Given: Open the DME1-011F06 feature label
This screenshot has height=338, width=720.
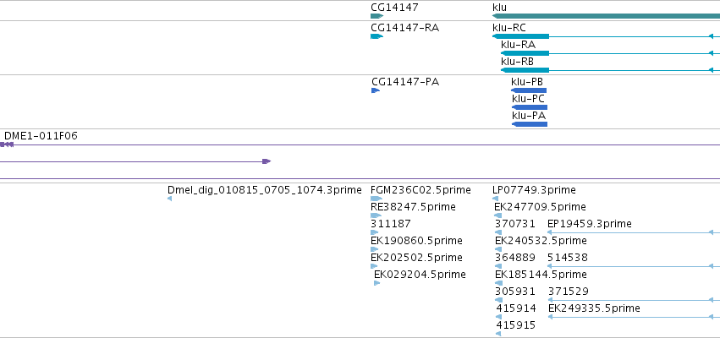Looking at the screenshot, I should [x=41, y=136].
